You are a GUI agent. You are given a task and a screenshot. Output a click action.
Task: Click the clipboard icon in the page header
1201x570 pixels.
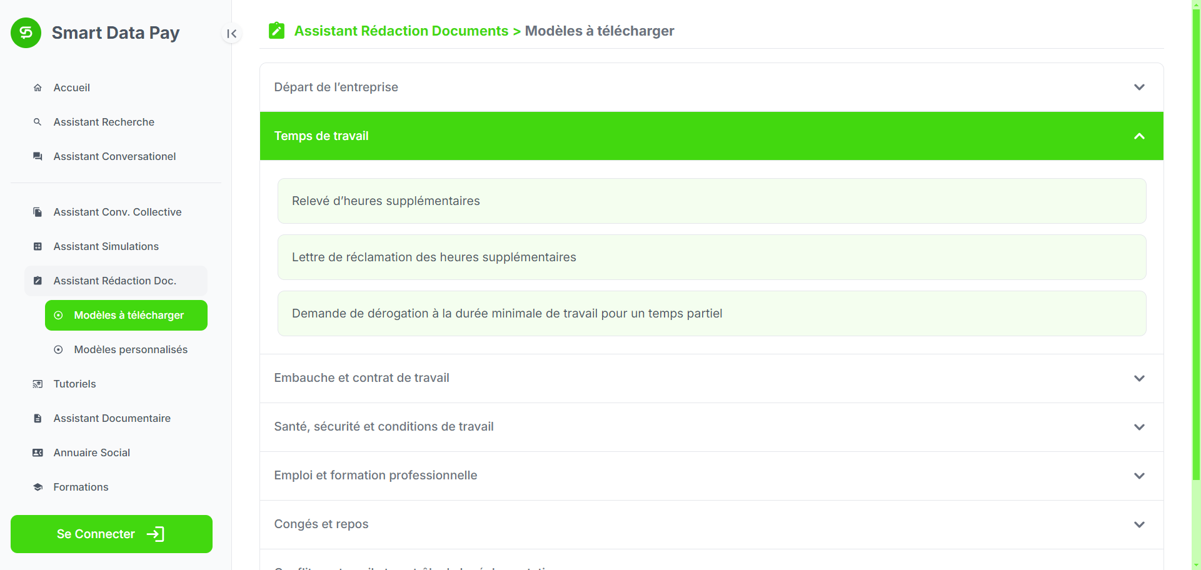coord(276,31)
